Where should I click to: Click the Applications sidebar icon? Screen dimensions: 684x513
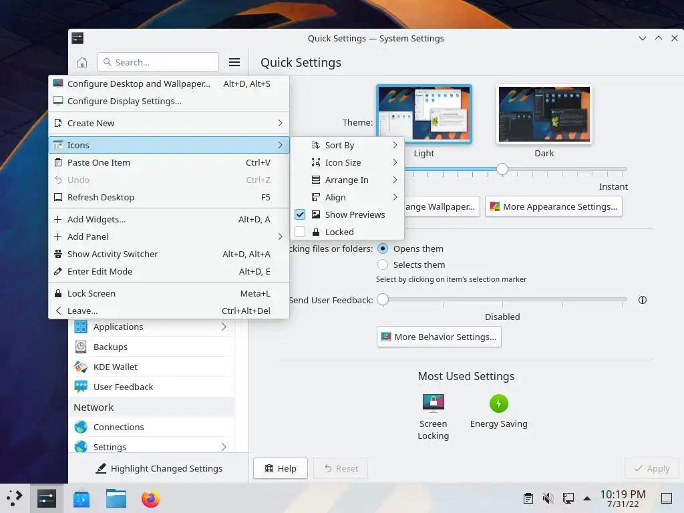tap(81, 327)
